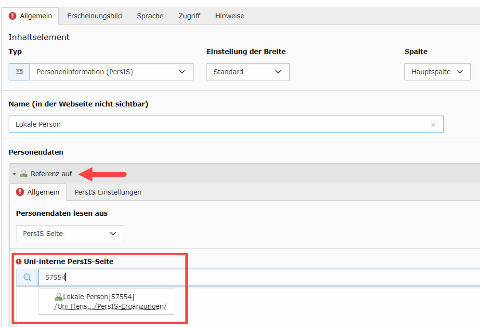This screenshot has width=480, height=327.
Task: Switch to the PersIS Einstellungen tab
Action: 108,192
